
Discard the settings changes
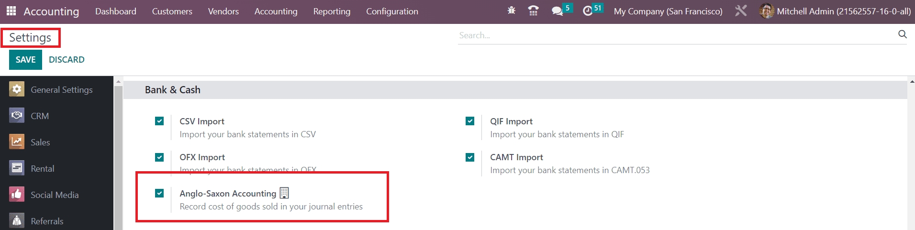(x=67, y=60)
